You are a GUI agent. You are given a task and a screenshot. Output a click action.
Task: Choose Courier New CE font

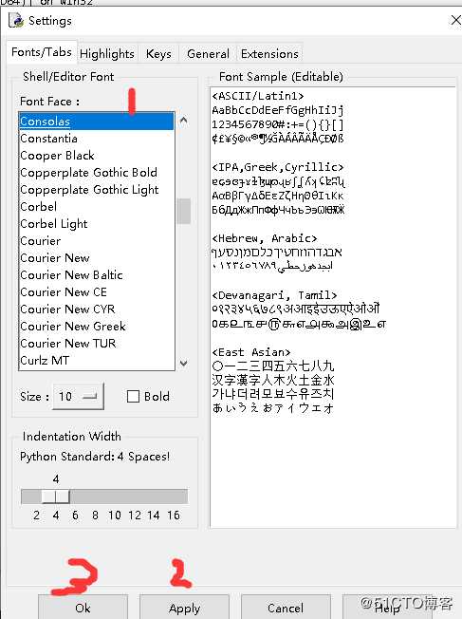point(96,291)
